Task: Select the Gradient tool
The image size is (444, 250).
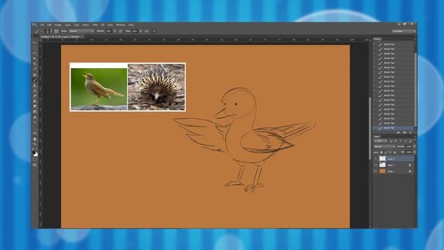Action: pyautogui.click(x=35, y=101)
